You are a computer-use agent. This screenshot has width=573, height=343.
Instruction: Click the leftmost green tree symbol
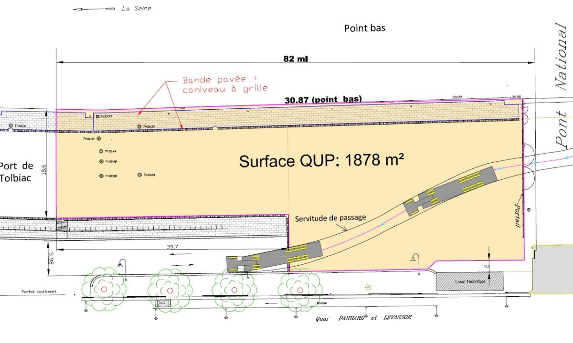(x=104, y=289)
